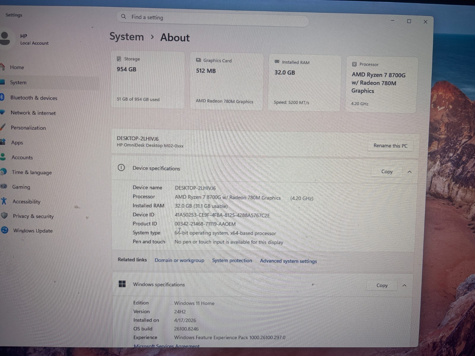Image resolution: width=475 pixels, height=356 pixels.
Task: Click the Graphics Card icon
Action: click(x=198, y=60)
